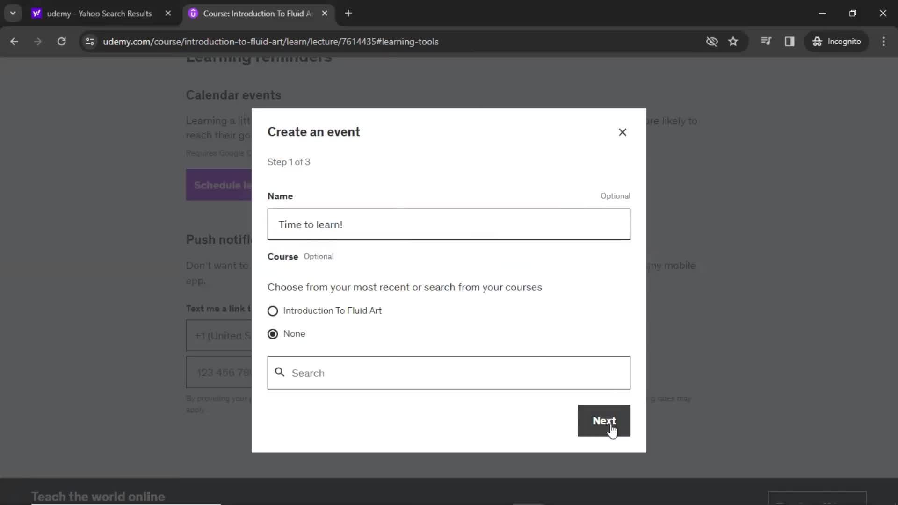Screen dimensions: 898x505
Task: Click the Udemy URL in the address bar
Action: [271, 41]
